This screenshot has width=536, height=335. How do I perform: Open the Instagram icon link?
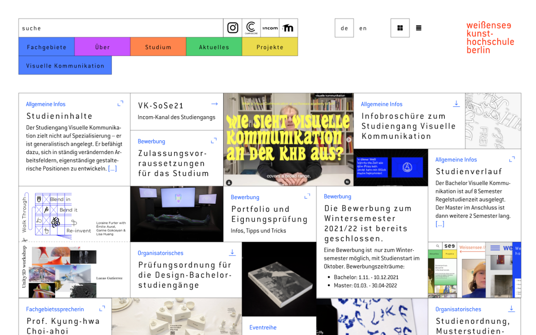(x=233, y=28)
